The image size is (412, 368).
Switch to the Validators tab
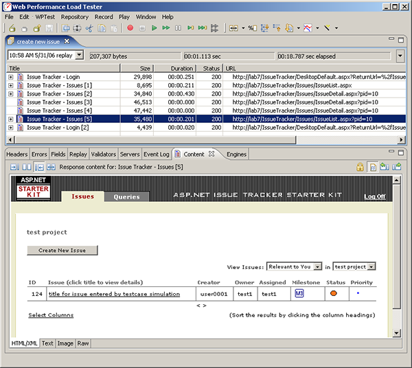coord(103,154)
